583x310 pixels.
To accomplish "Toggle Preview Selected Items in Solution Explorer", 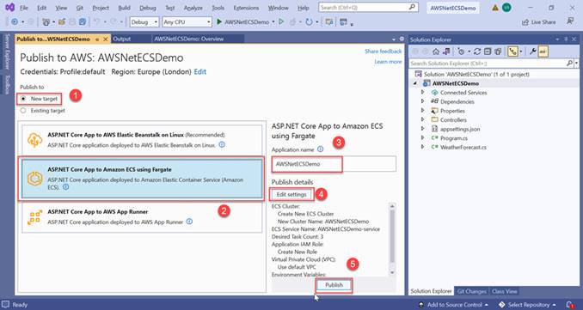I will [543, 52].
